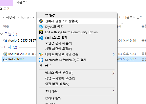
Task: Collapse the 어제 (2) group
Action: 2,47
